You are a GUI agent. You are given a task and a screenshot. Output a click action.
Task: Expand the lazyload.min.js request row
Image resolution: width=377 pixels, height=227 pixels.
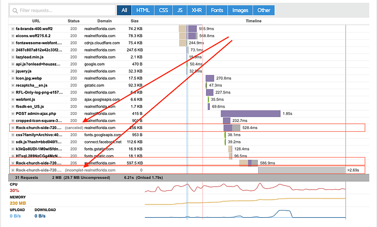click(x=13, y=57)
